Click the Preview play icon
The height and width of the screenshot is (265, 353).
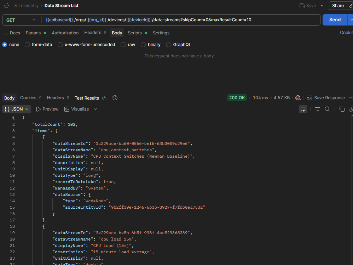[38, 109]
